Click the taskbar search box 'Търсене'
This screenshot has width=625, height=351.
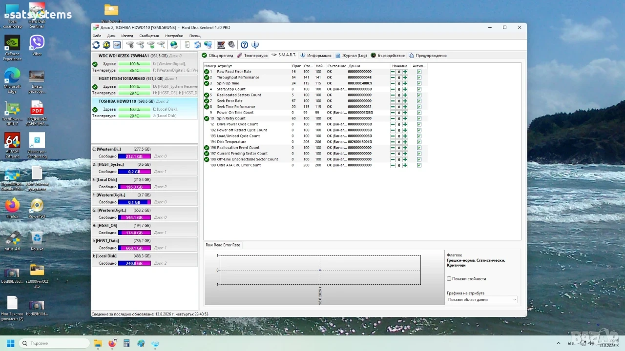[54, 343]
